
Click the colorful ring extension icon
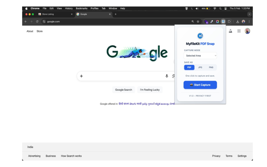pos(217,21)
